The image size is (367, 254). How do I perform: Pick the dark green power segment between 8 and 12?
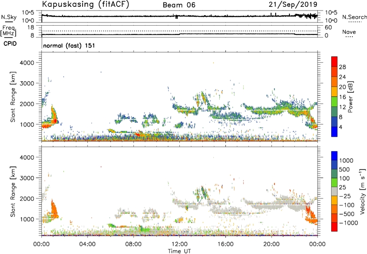(x=334, y=111)
